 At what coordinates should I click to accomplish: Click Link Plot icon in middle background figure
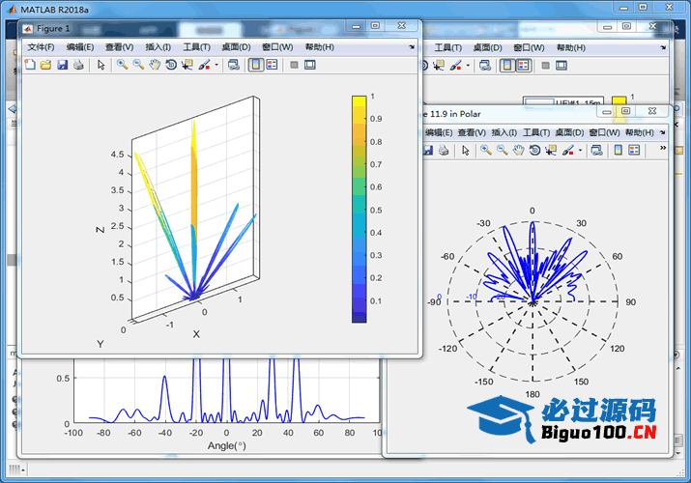[485, 66]
